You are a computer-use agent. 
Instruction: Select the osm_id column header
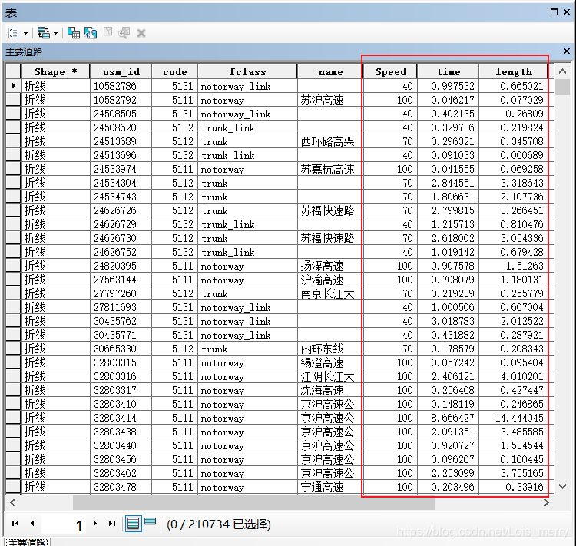121,71
